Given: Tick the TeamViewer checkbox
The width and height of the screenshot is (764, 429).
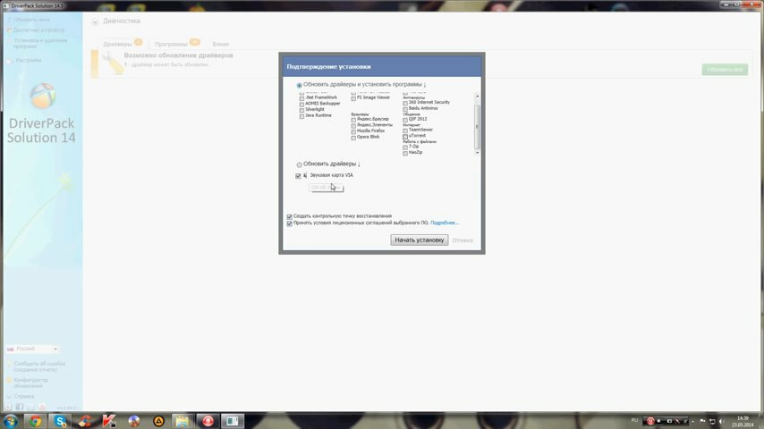Looking at the screenshot, I should pyautogui.click(x=405, y=130).
